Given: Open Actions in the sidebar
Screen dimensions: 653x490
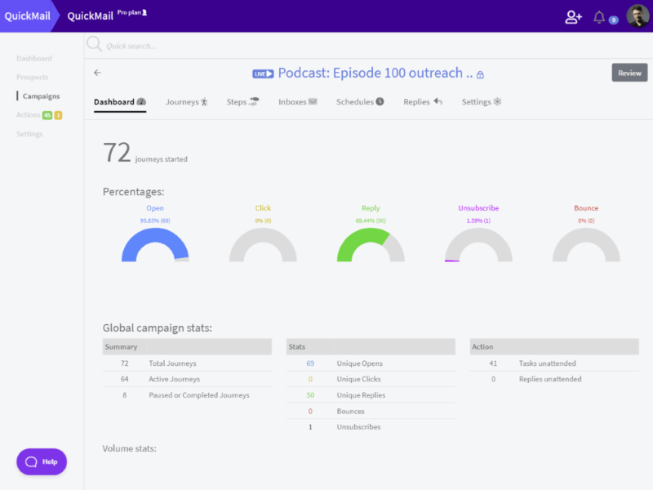Looking at the screenshot, I should coord(29,115).
